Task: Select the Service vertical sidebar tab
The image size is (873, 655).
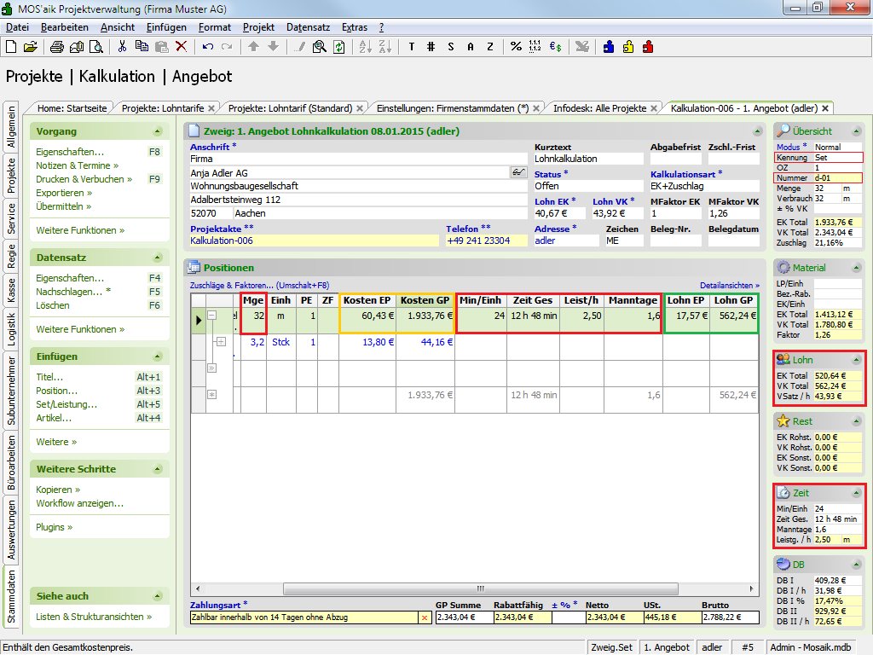Action: [x=11, y=218]
